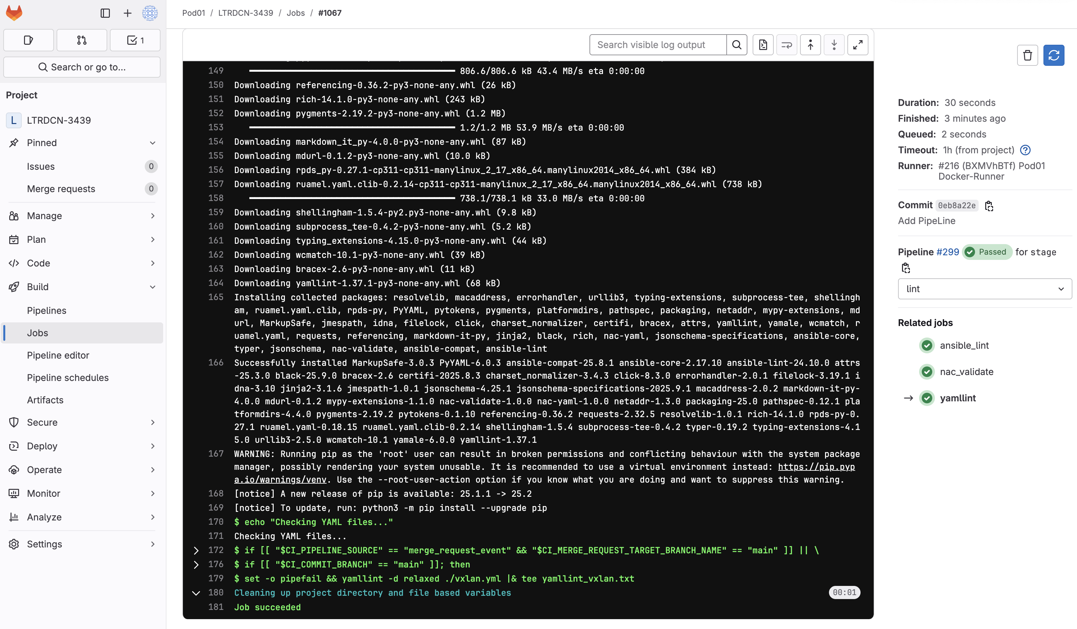Open Pipeline editor in Build menu
This screenshot has width=1077, height=629.
click(x=58, y=355)
